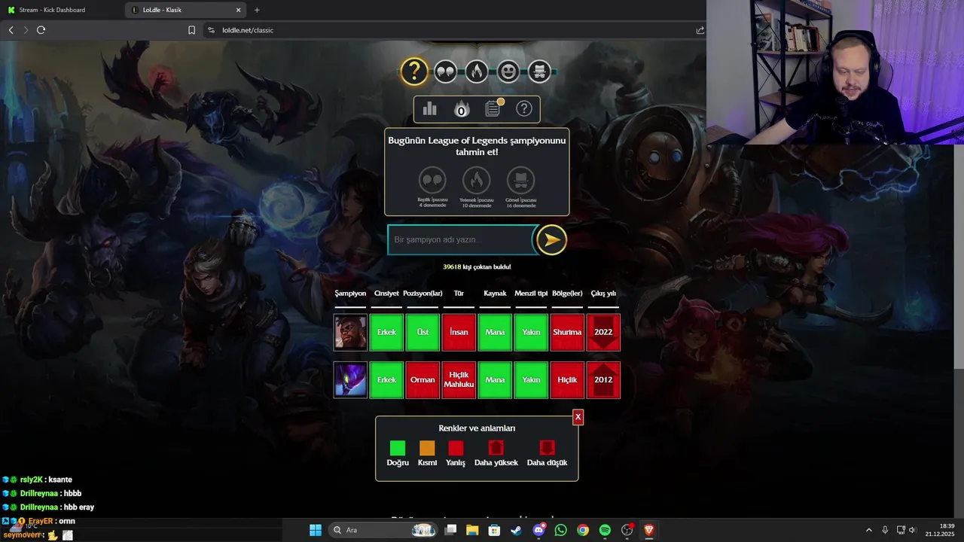
Task: View the streak flame counter
Action: pyautogui.click(x=462, y=110)
